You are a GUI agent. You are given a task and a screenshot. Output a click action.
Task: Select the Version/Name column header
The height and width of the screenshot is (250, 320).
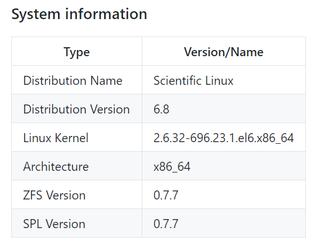coord(224,52)
